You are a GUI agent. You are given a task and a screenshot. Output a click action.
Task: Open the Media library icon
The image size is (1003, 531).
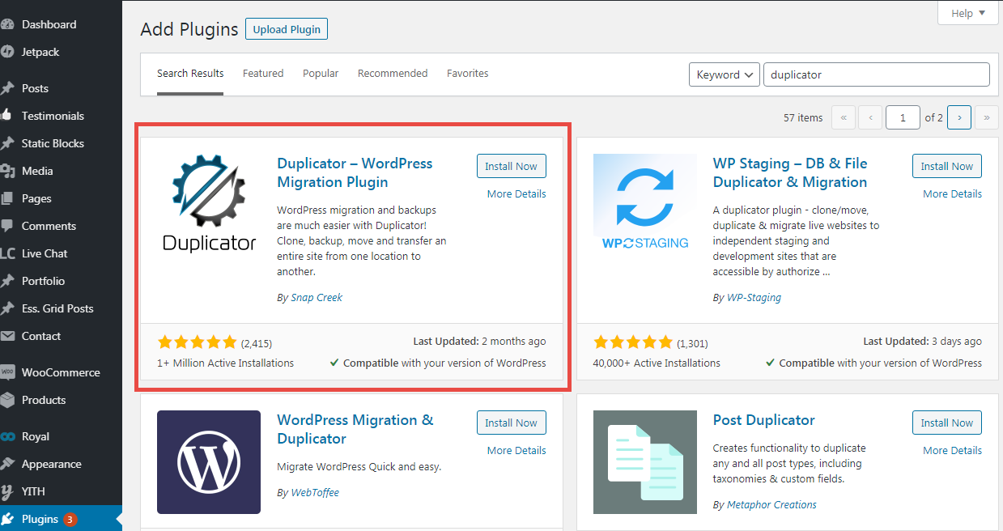coord(6,171)
